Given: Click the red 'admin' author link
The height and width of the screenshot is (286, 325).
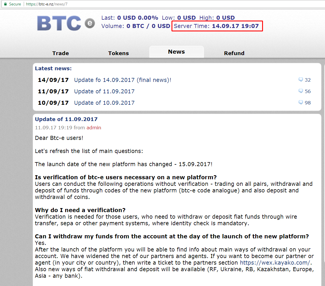Looking at the screenshot, I should pyautogui.click(x=94, y=128).
